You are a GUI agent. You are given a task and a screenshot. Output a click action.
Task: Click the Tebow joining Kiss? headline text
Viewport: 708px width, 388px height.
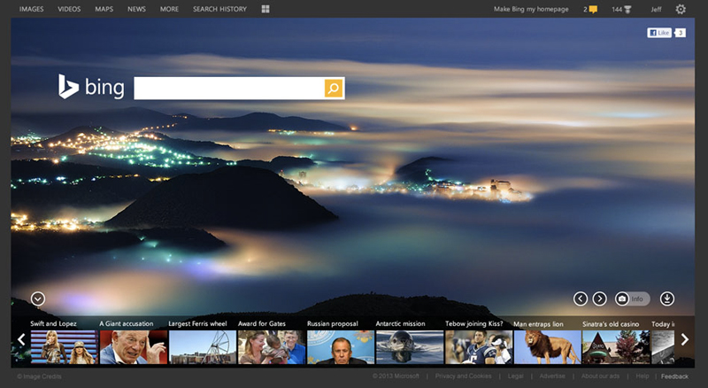point(474,324)
